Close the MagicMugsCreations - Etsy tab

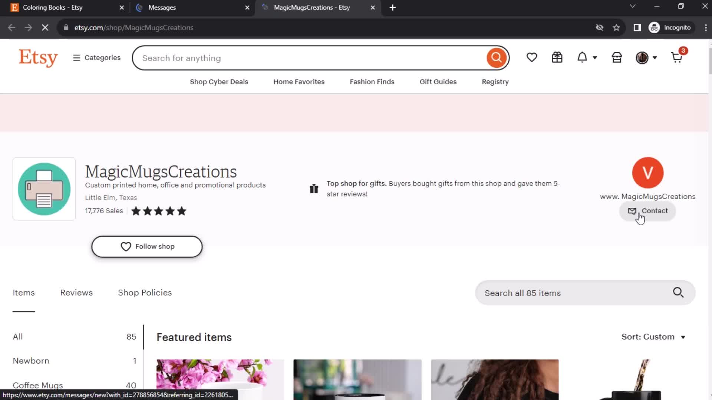[373, 8]
